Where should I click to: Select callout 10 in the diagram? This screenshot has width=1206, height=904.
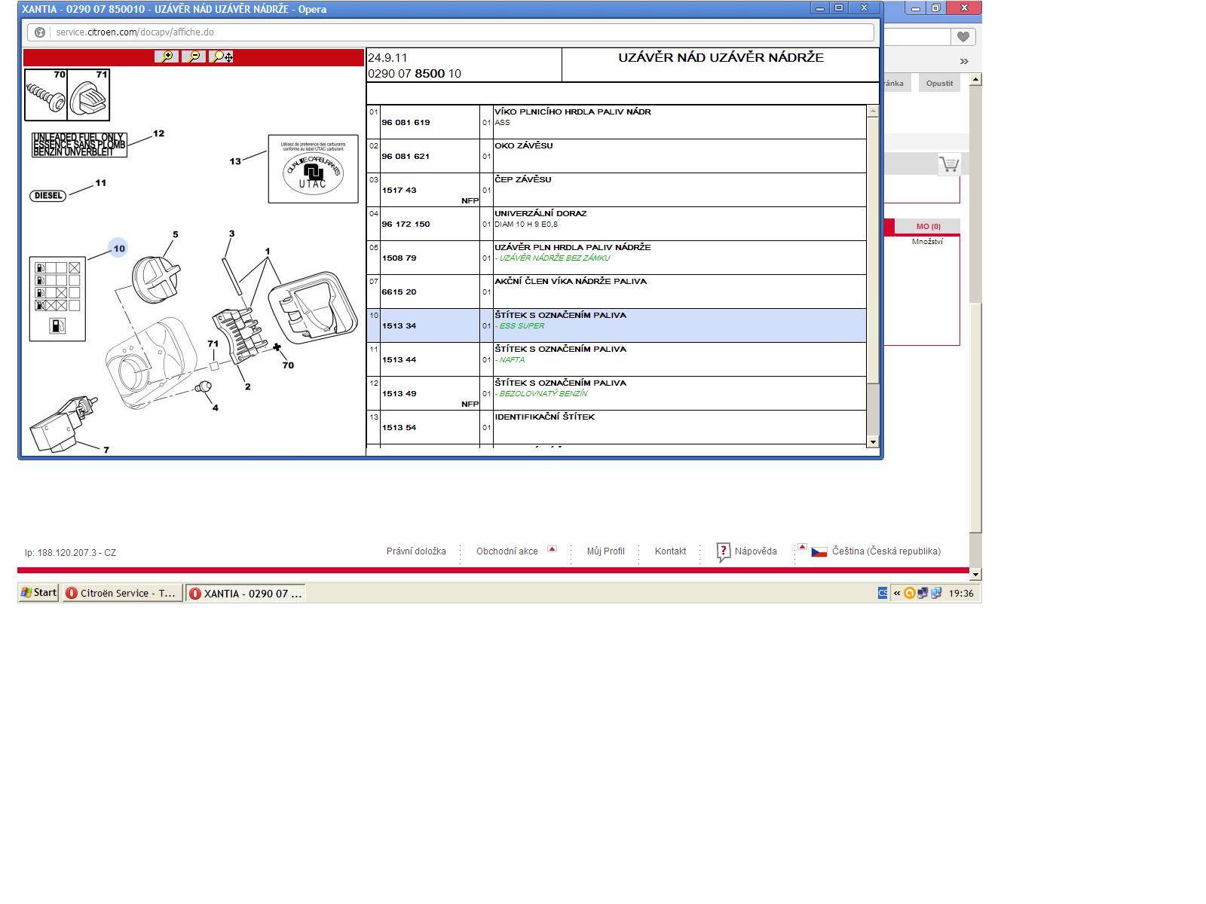(x=118, y=248)
